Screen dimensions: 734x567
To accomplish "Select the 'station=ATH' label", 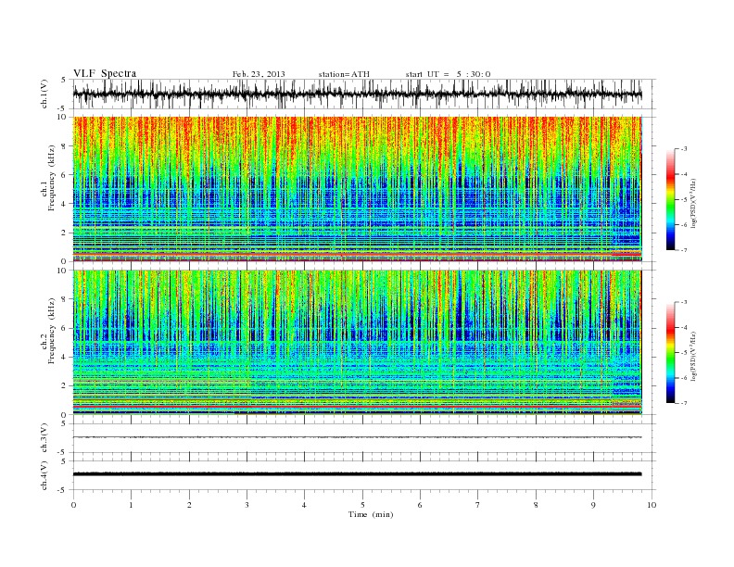I will (x=344, y=74).
